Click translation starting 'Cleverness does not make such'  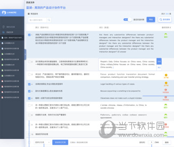pos(121,98)
